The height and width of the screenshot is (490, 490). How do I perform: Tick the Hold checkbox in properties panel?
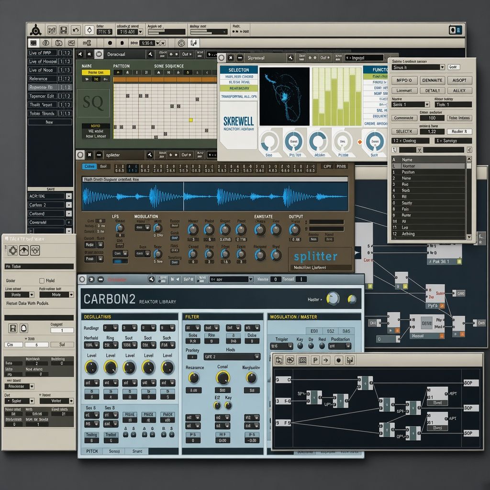[x=42, y=280]
